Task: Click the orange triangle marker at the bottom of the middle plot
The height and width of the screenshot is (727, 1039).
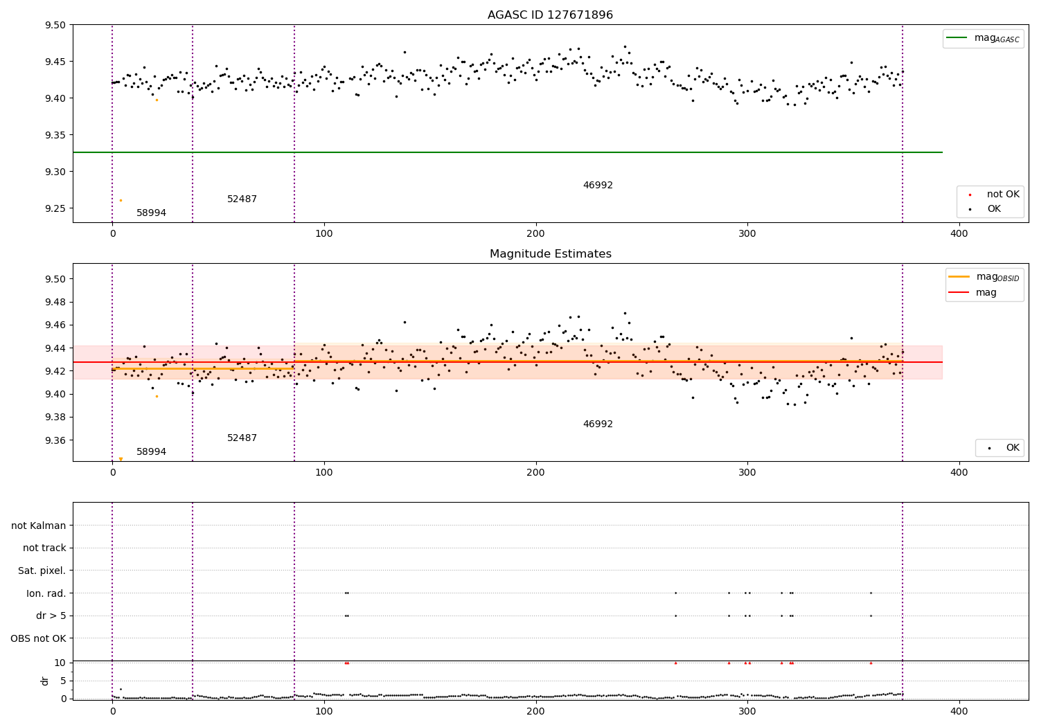Action: pyautogui.click(x=121, y=459)
